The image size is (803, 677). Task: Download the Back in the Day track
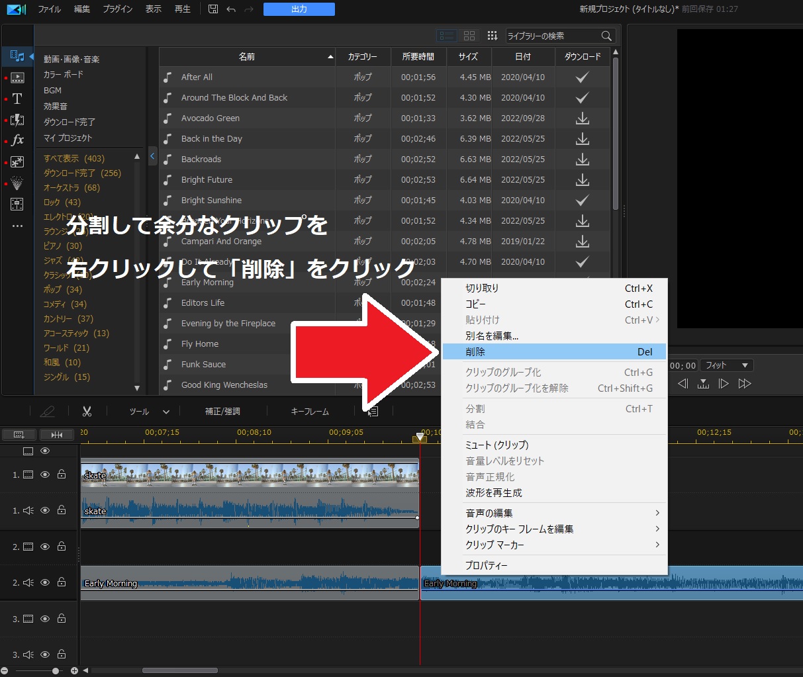point(583,139)
